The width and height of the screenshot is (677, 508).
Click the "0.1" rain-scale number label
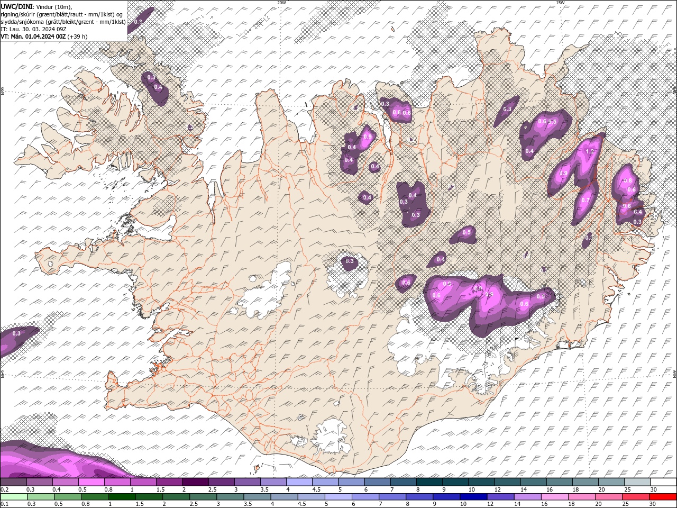click(x=4, y=504)
